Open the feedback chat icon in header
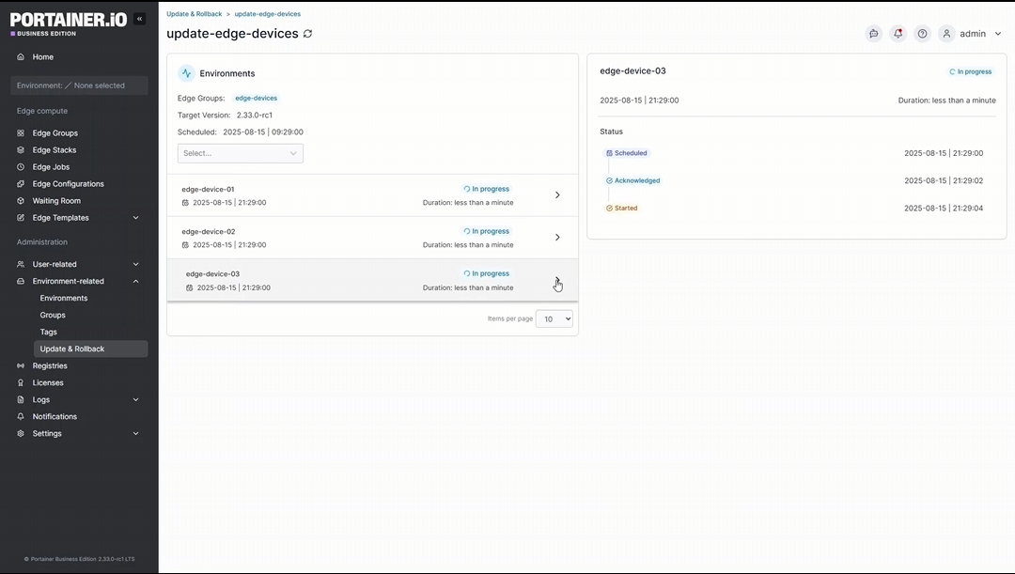Image resolution: width=1015 pixels, height=574 pixels. click(873, 34)
